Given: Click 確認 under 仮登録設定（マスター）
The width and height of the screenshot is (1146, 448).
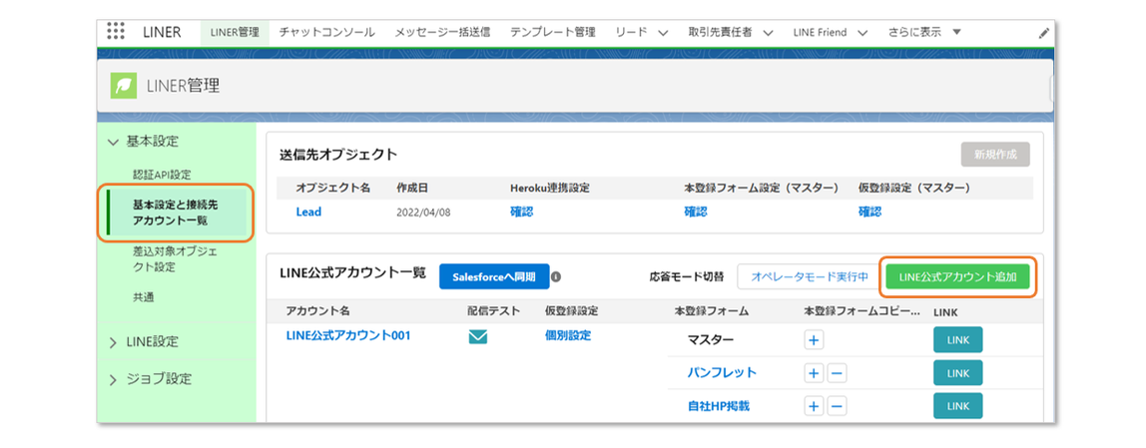Looking at the screenshot, I should coord(869,212).
